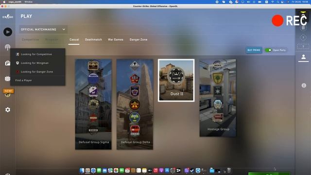The width and height of the screenshot is (311, 175).
Task: Open the Watch TV icon in sidebar
Action: click(8, 79)
